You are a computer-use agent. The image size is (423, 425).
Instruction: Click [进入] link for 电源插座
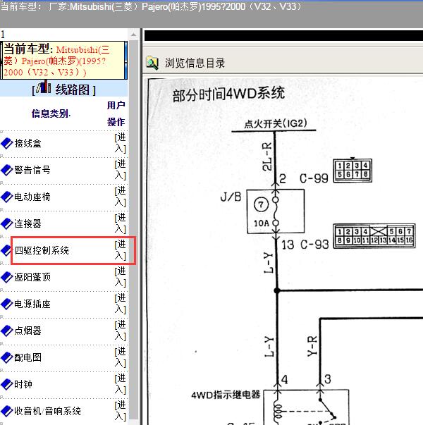pyautogui.click(x=121, y=304)
